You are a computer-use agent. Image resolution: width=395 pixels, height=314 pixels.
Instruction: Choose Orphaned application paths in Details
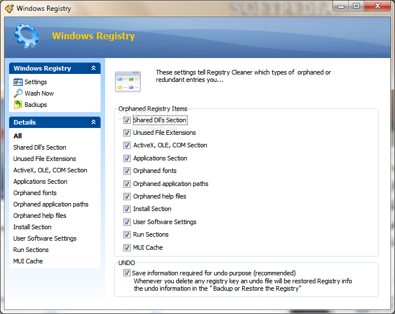pyautogui.click(x=51, y=204)
